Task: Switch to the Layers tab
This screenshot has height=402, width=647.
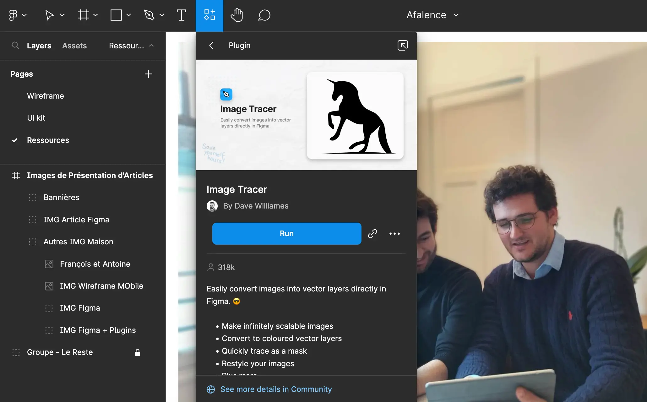Action: [39, 46]
